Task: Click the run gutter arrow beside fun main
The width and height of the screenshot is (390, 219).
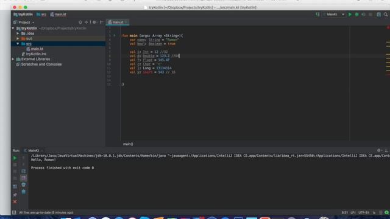Action: [x=115, y=35]
